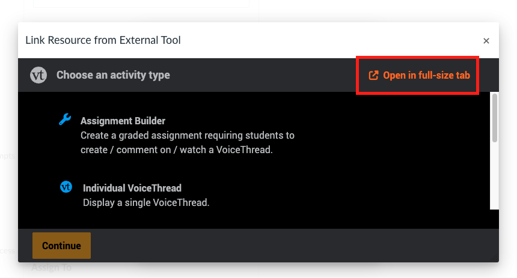Click the external-link icon beside Open in full-size tab
517x278 pixels.
373,76
